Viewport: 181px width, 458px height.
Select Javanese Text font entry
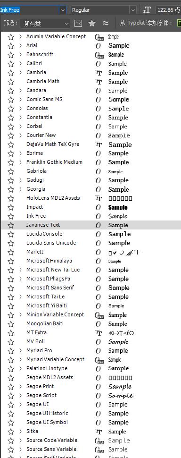coord(90,225)
